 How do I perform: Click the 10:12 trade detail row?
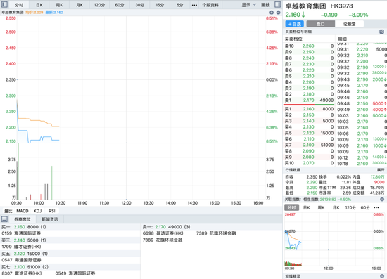tap(362, 157)
